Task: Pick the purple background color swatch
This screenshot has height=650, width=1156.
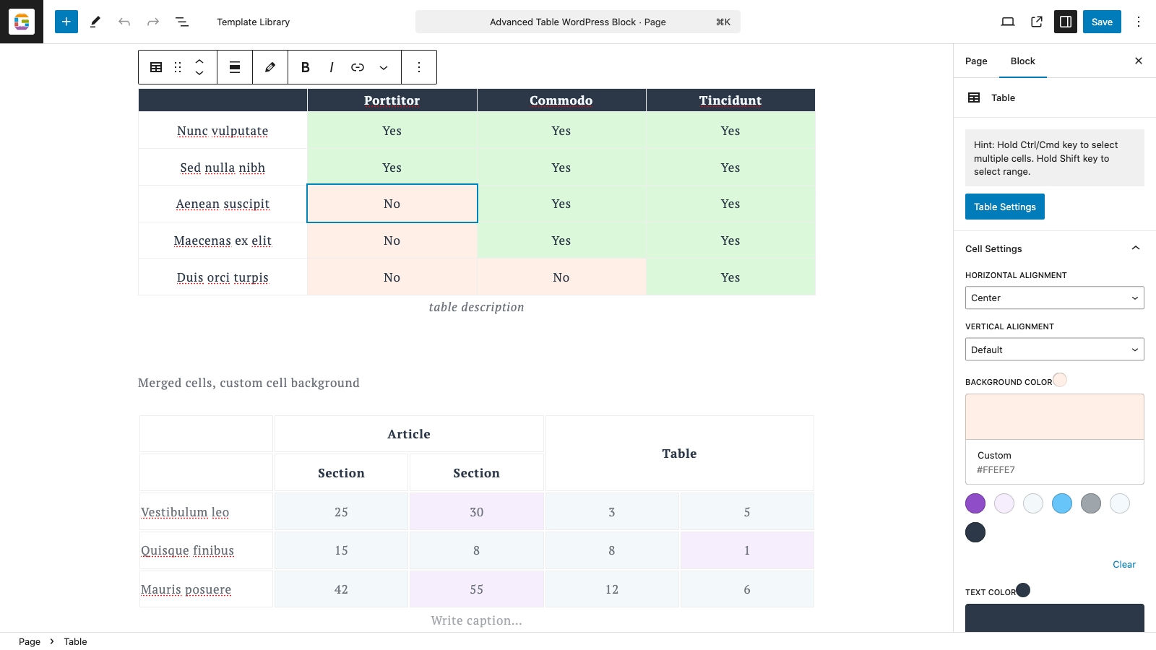Action: 975,503
